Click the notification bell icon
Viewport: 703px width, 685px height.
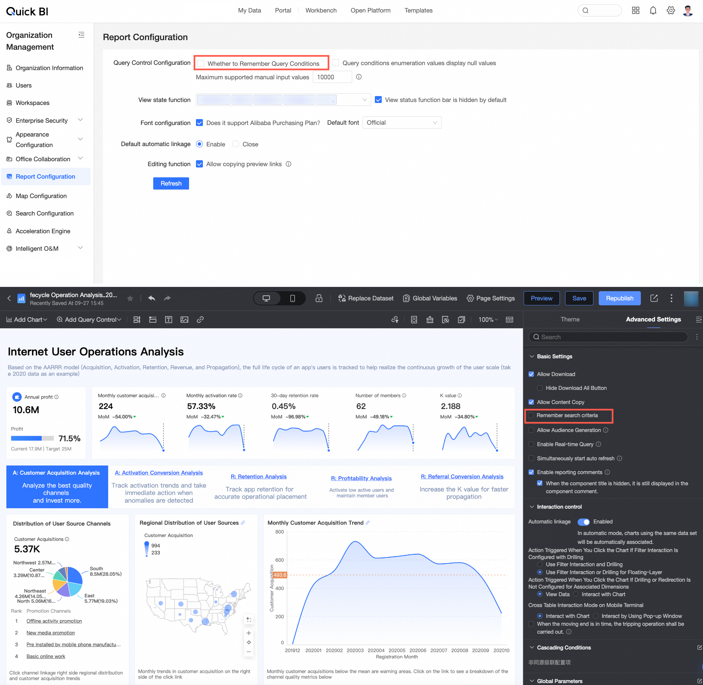click(x=653, y=11)
